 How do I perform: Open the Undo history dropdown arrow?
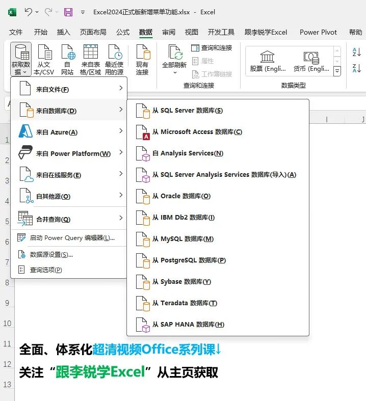tap(37, 12)
